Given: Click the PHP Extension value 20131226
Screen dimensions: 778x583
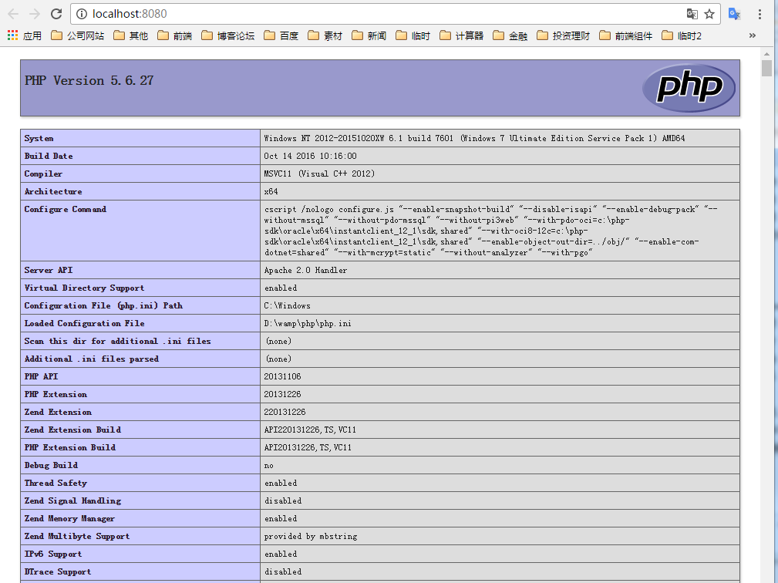Looking at the screenshot, I should (282, 395).
